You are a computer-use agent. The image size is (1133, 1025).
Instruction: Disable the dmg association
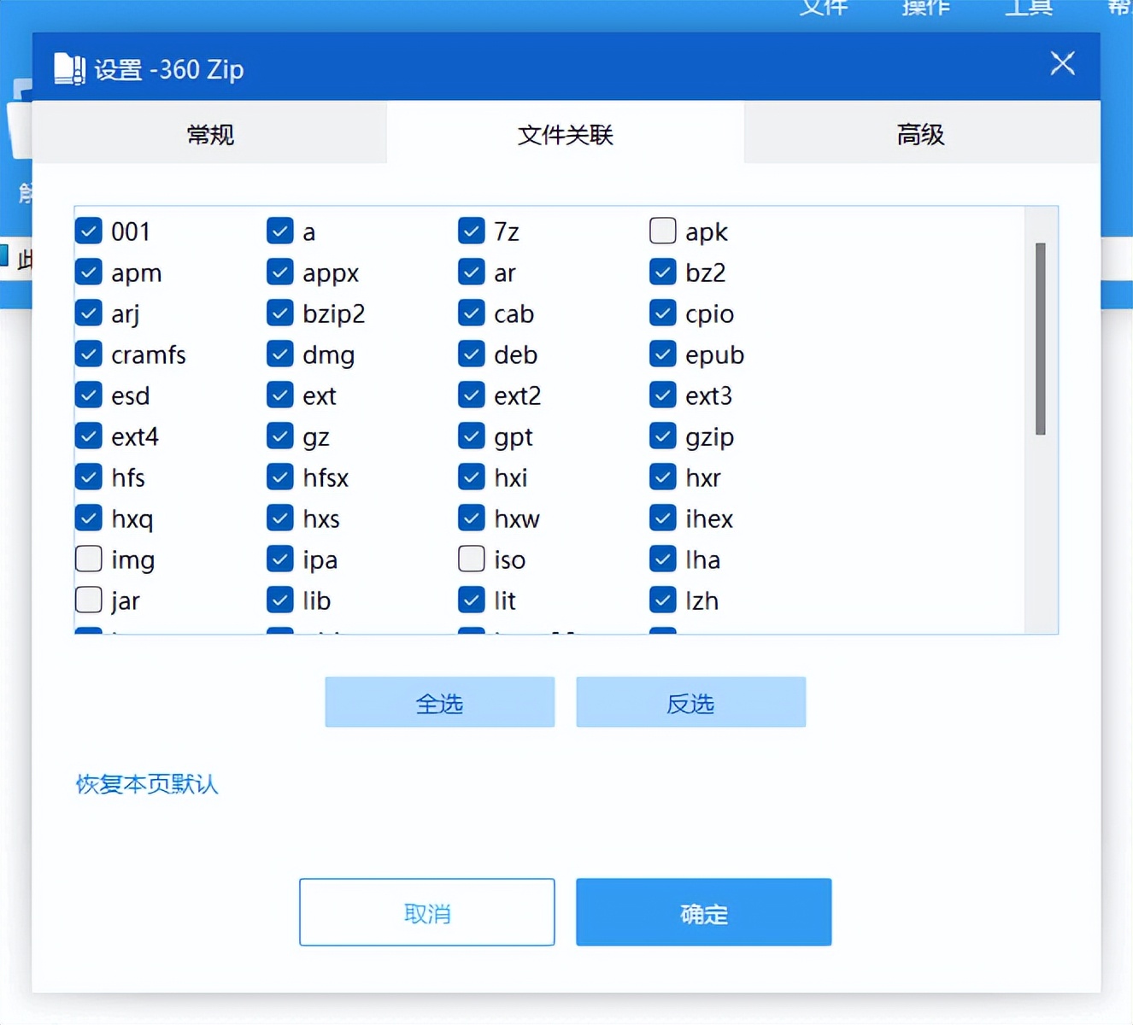coord(280,354)
